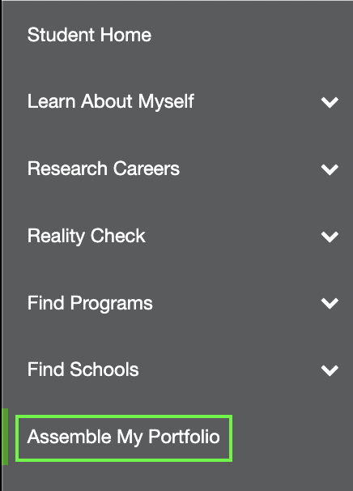Open the Find Programs menu entry
This screenshot has height=491, width=353.
point(90,303)
